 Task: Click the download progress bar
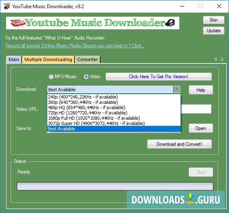pyautogui.click(x=115, y=186)
